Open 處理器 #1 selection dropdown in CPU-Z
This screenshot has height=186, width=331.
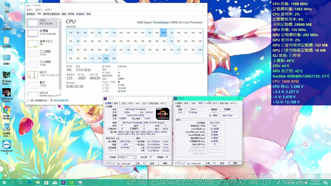(x=127, y=158)
